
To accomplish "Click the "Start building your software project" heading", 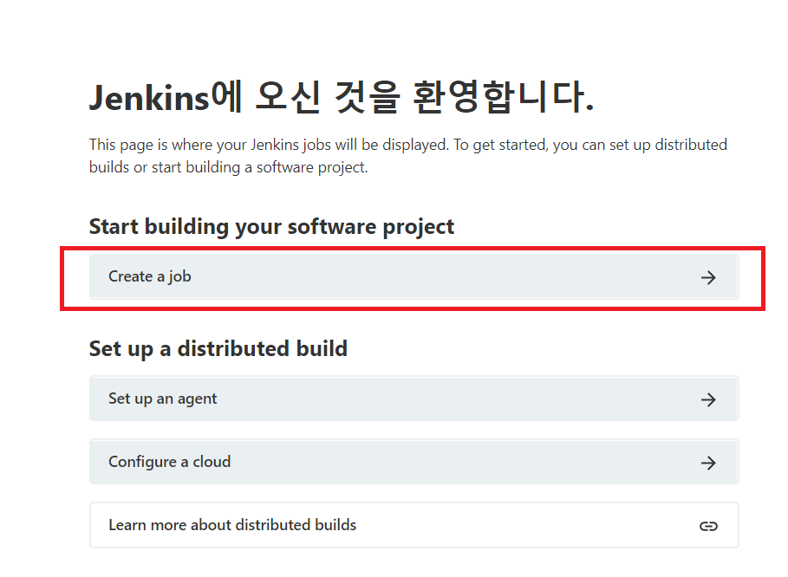I will 271,227.
